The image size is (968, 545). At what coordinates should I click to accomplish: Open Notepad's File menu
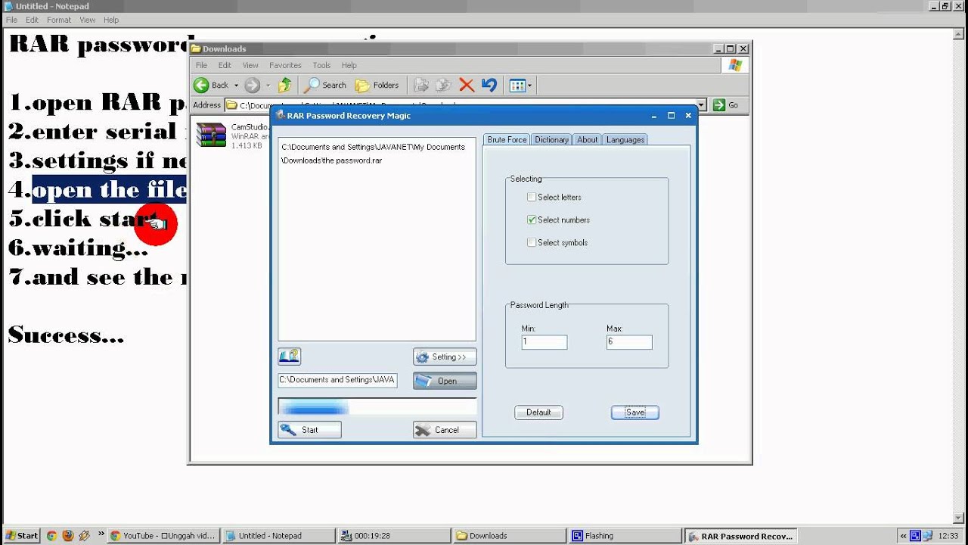[11, 20]
